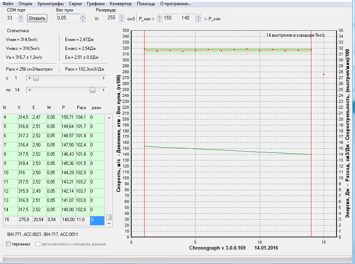This screenshot has height=264, width=355.
Task: Open the Хронографы menu
Action: (x=51, y=4)
